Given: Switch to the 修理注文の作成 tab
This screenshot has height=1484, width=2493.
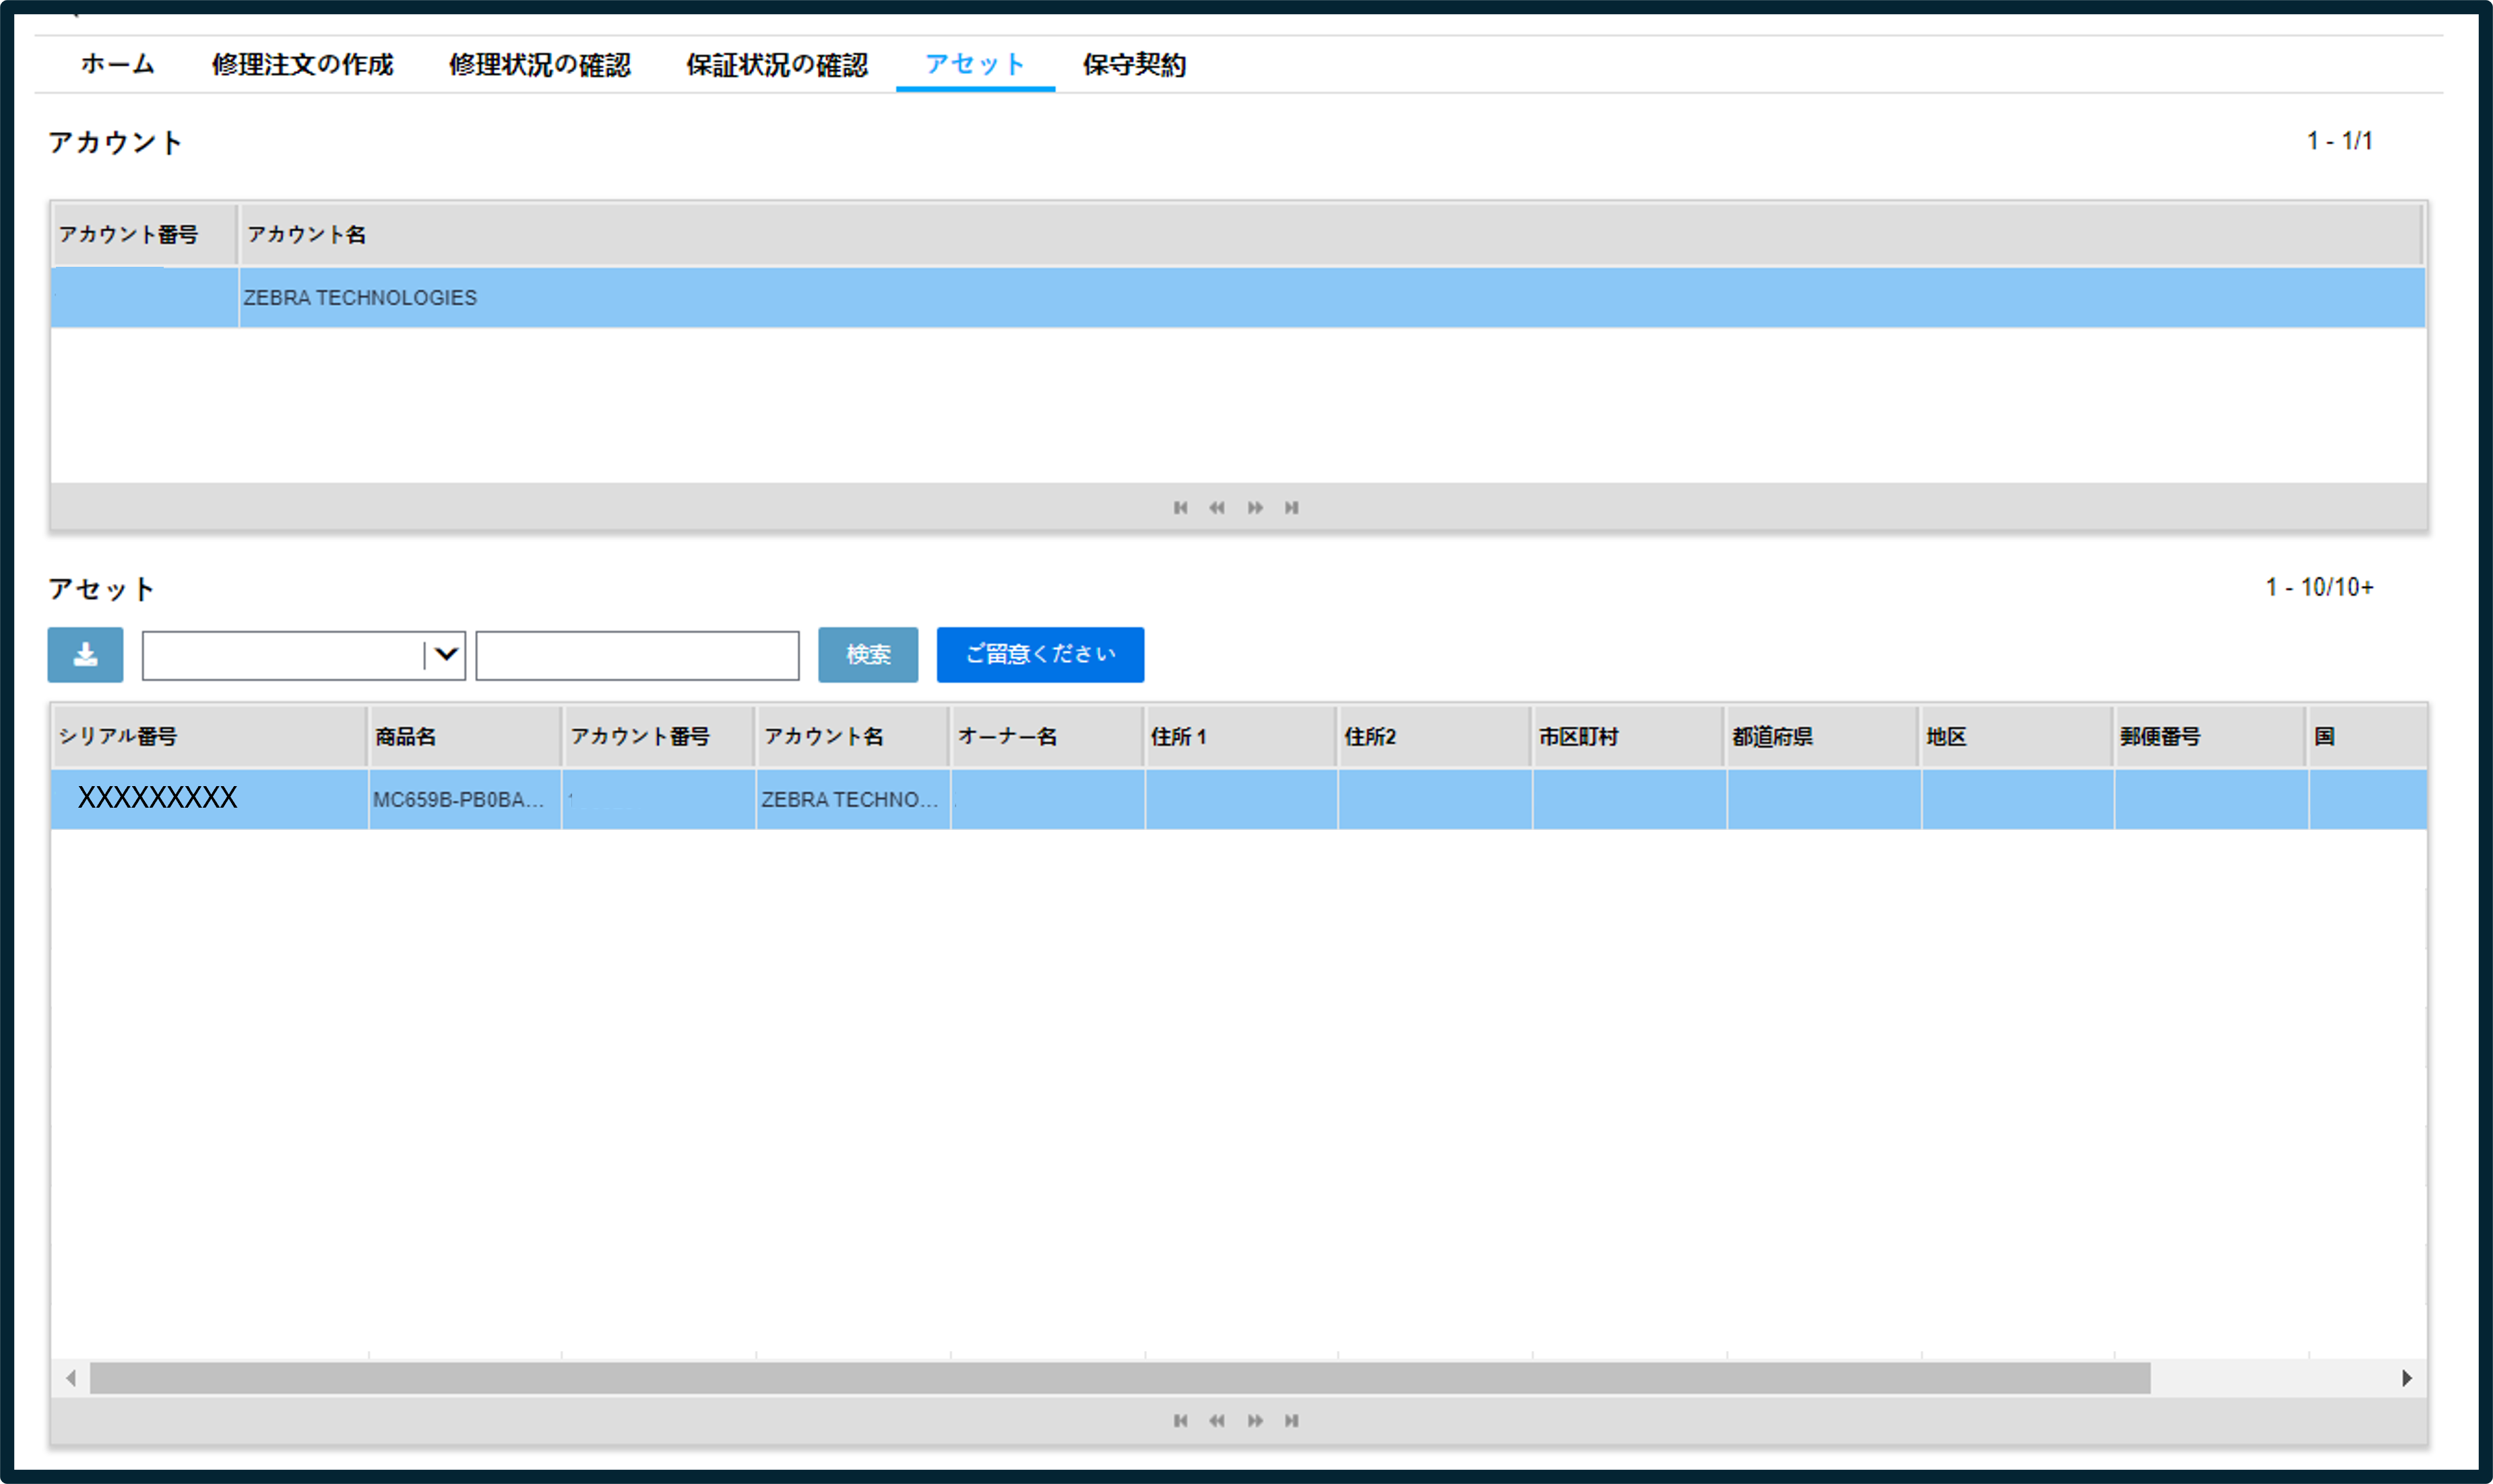Looking at the screenshot, I should coord(302,65).
